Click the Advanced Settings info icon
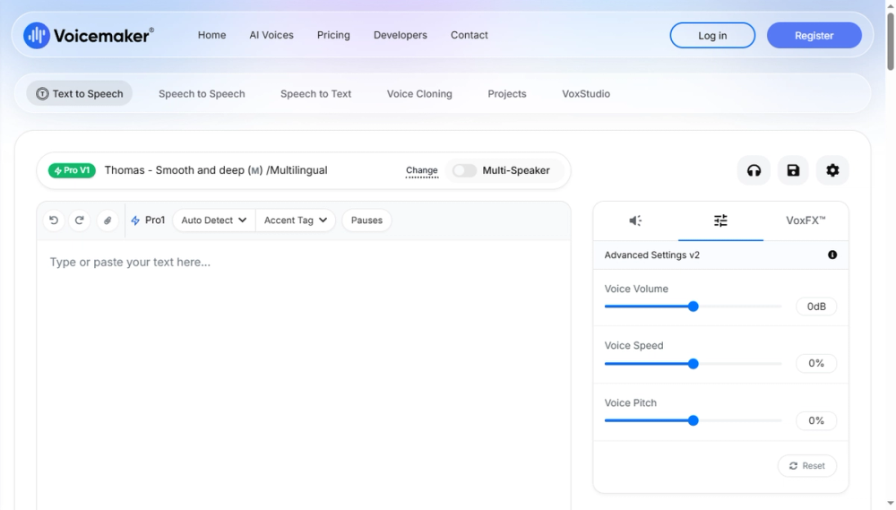This screenshot has width=896, height=510. (x=832, y=255)
